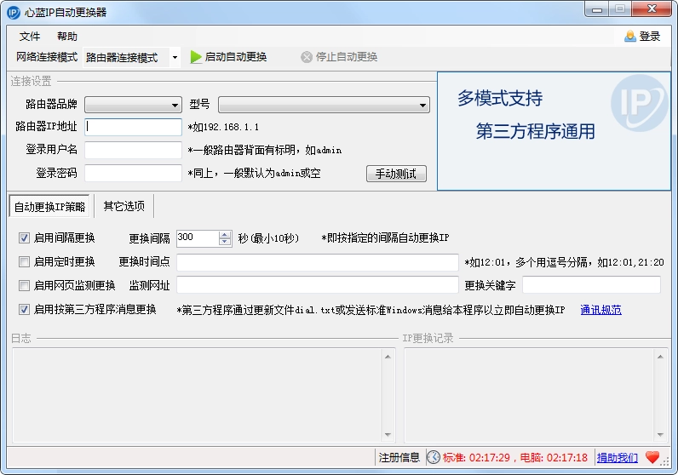Focus the 路由器IP地址 input field

pos(133,127)
